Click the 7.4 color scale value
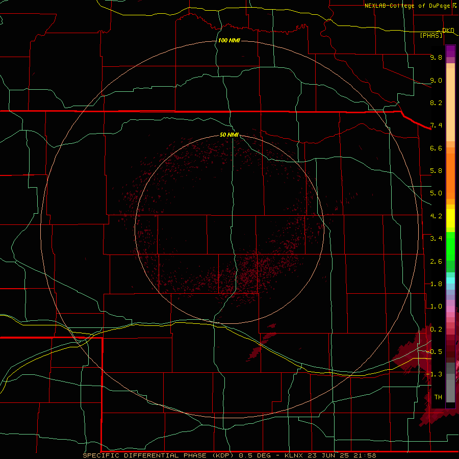This screenshot has width=459, height=459. point(436,125)
